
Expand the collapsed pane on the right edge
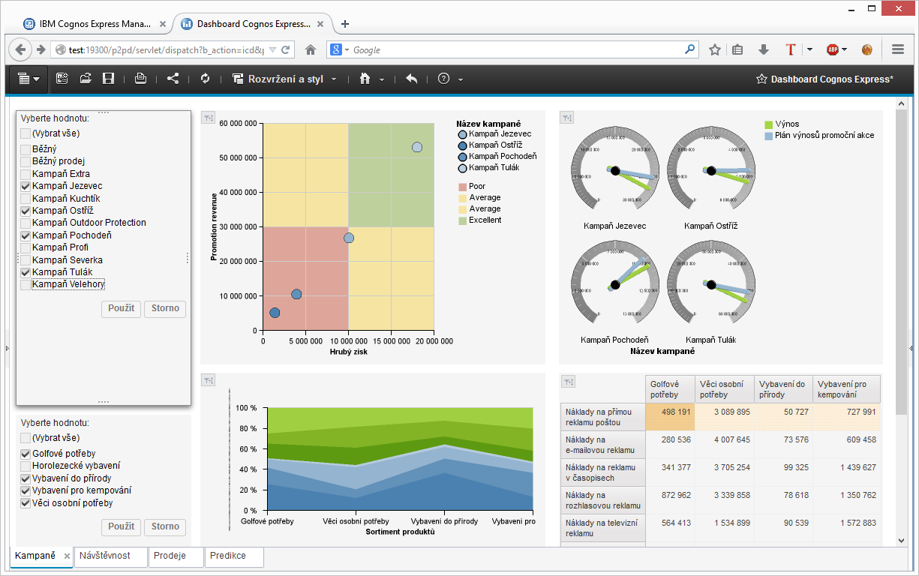coord(913,348)
